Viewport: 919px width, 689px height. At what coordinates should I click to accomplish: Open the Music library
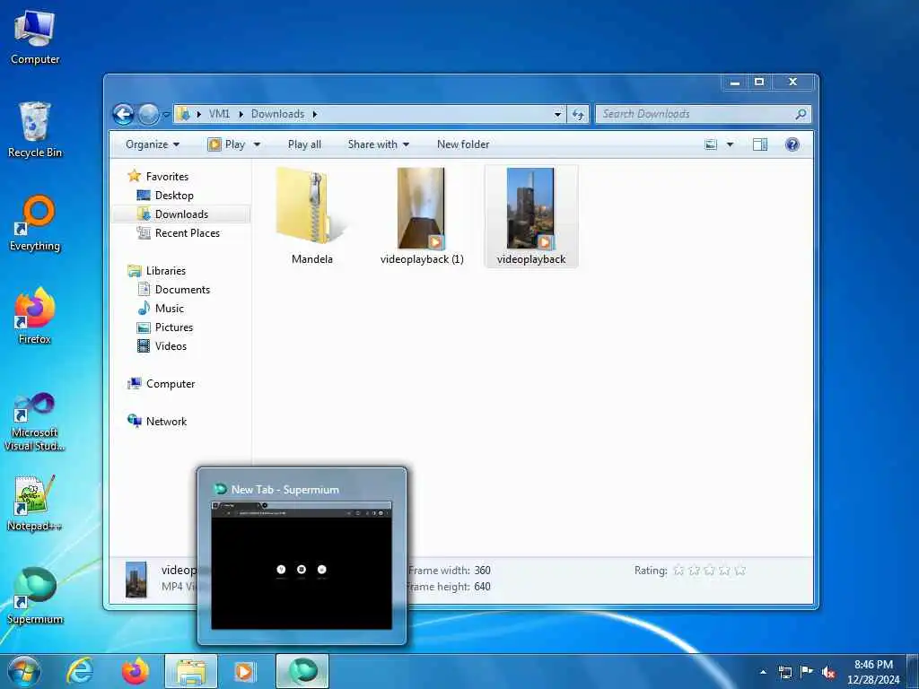170,309
